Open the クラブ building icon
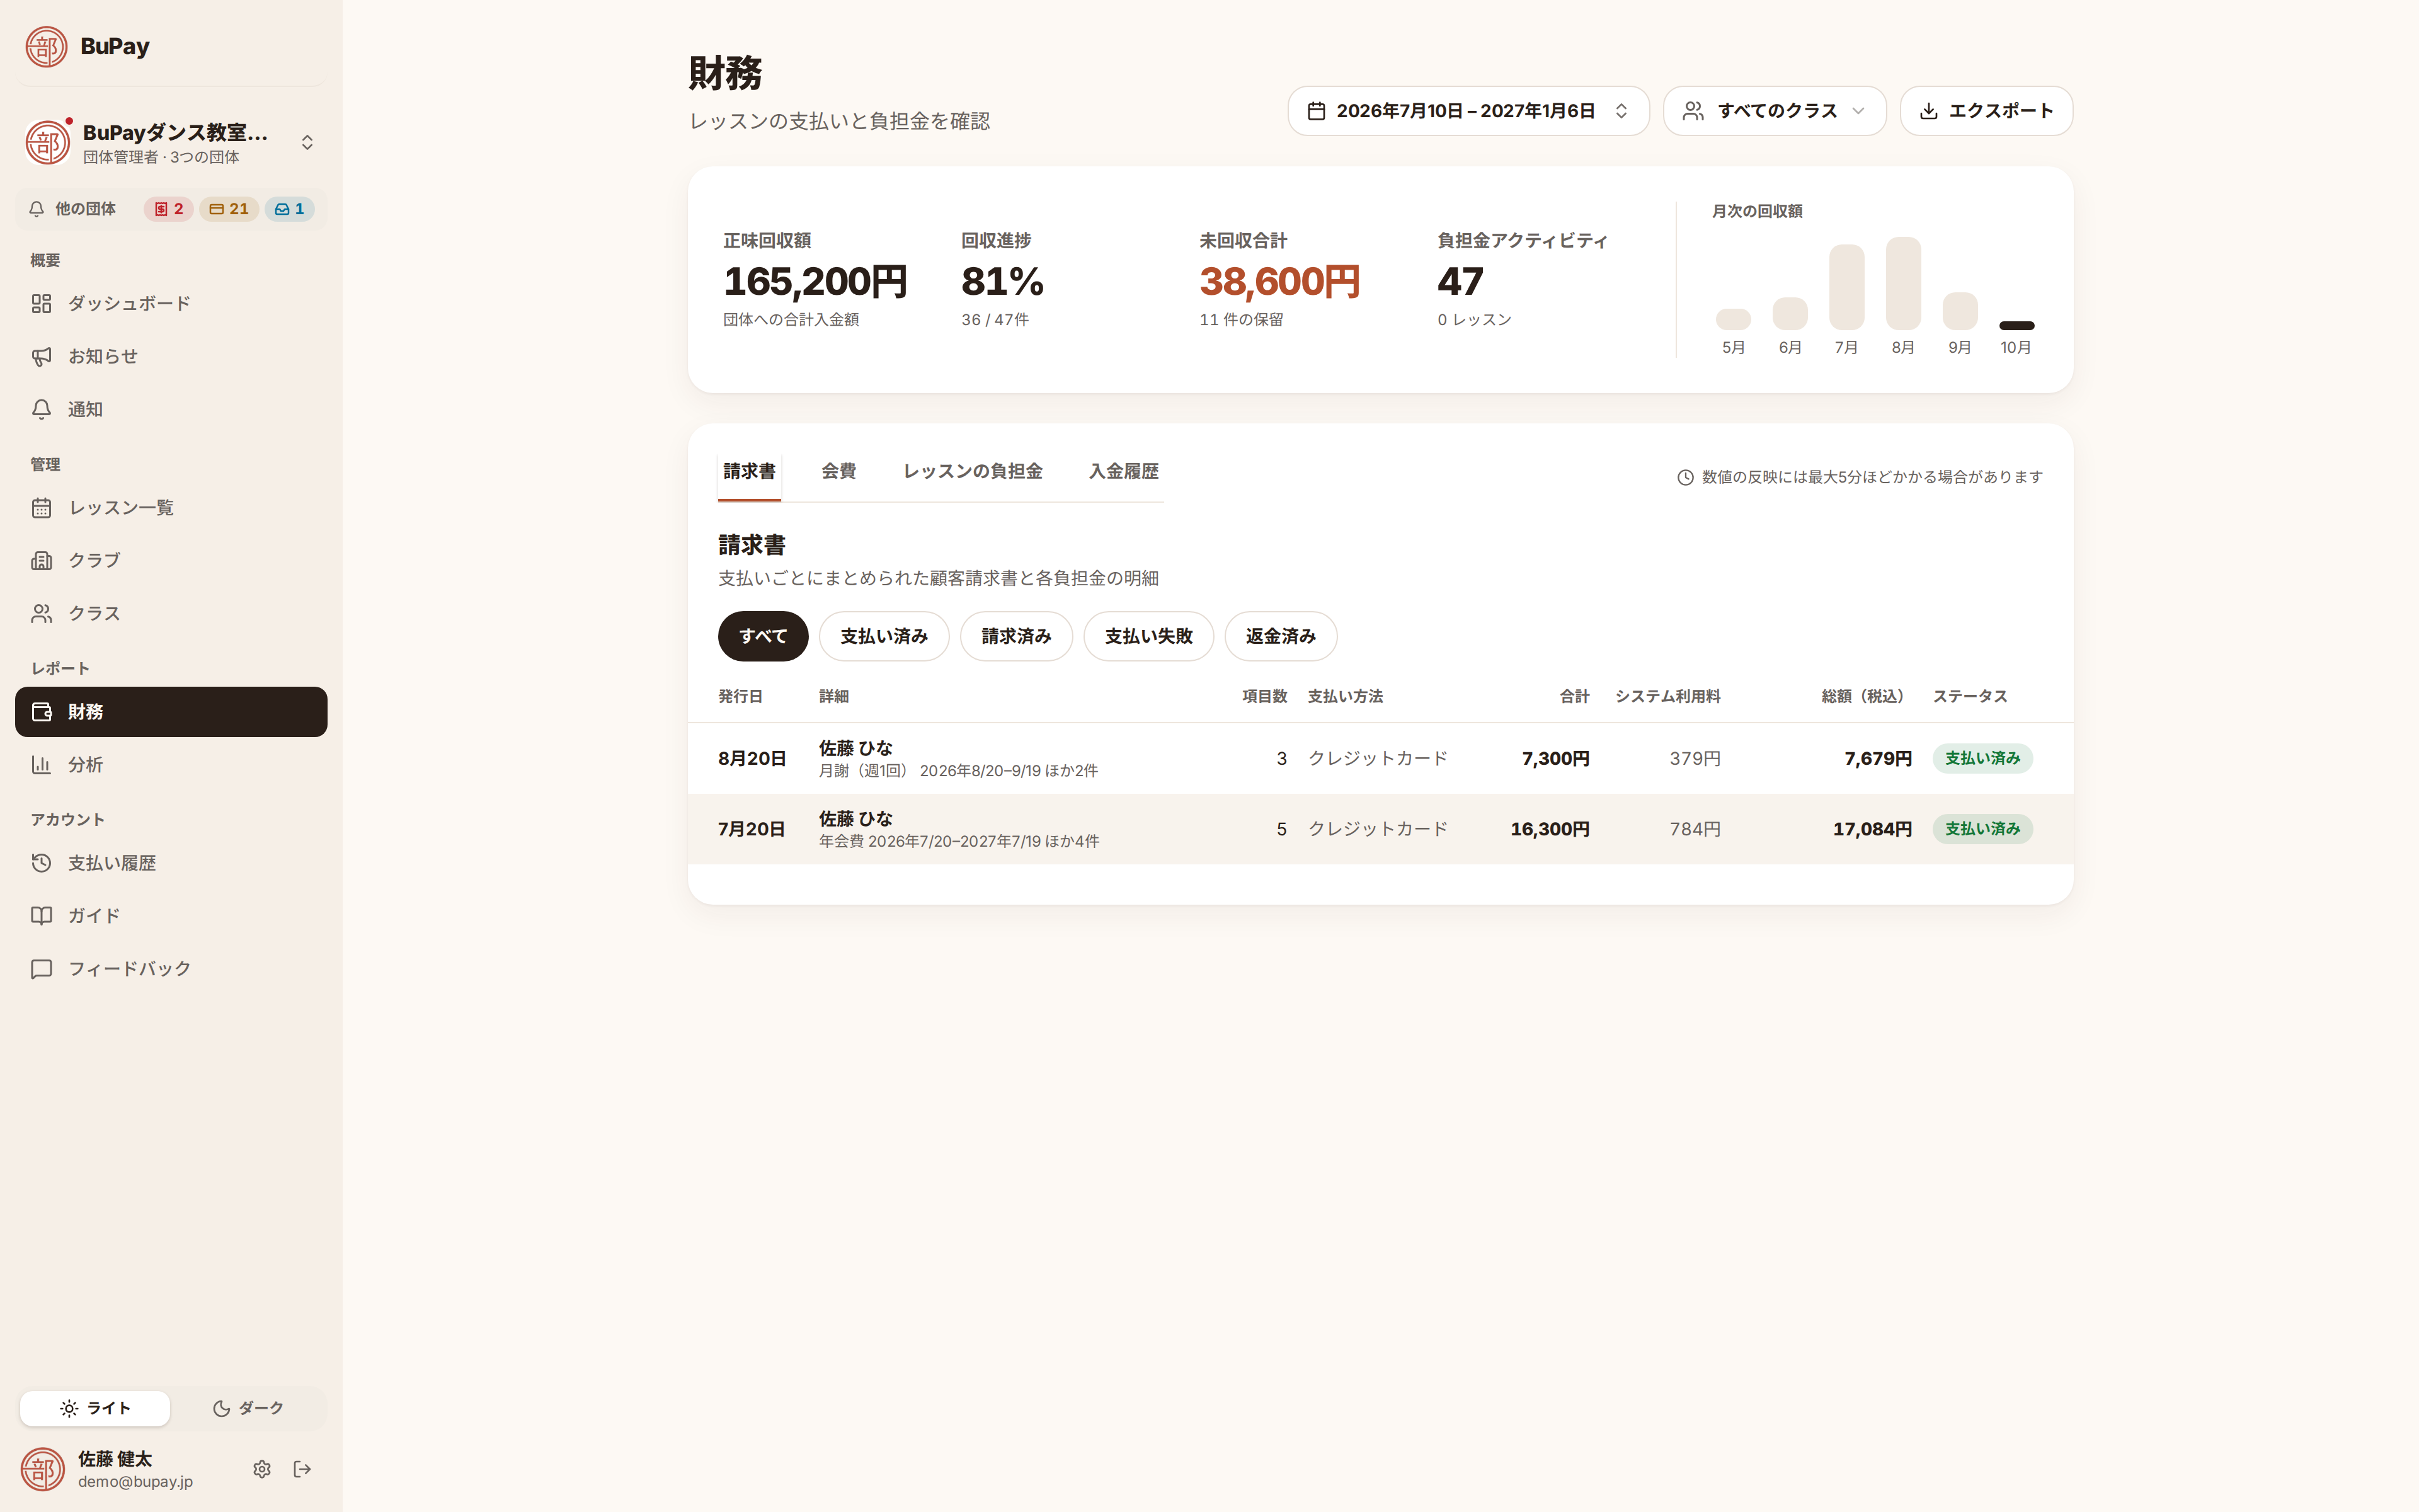2419x1512 pixels. click(41, 560)
